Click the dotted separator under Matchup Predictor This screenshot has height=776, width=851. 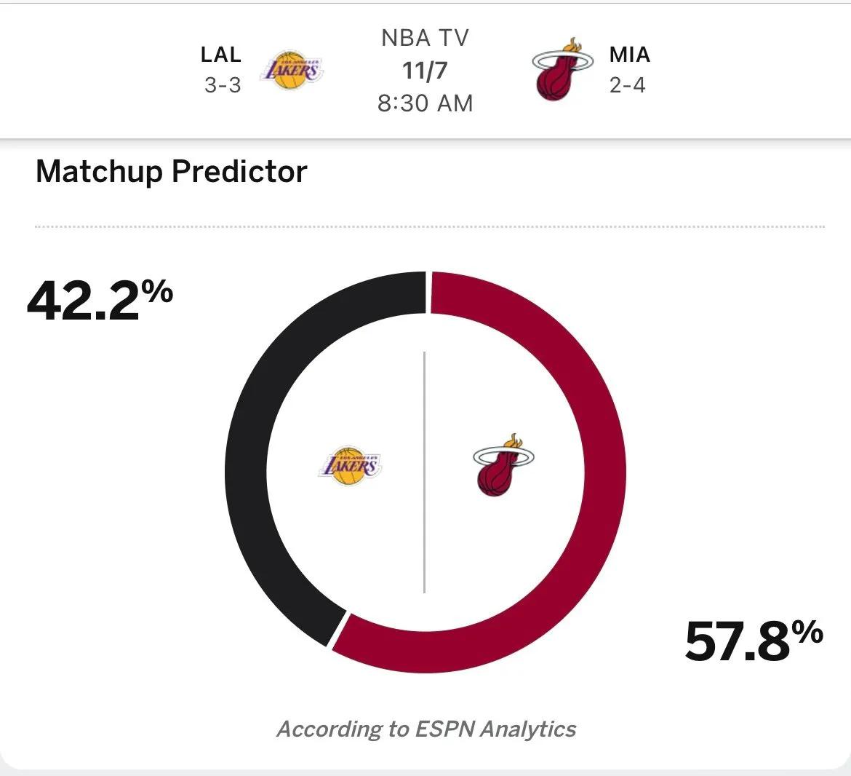click(429, 226)
